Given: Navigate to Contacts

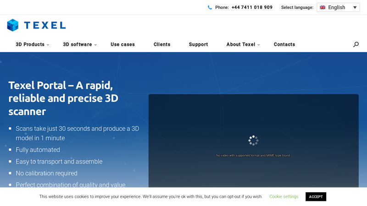Looking at the screenshot, I should coord(284,44).
